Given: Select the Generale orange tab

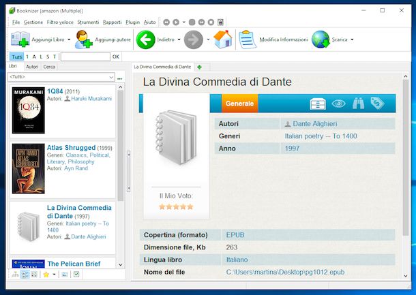Looking at the screenshot, I should coord(239,104).
